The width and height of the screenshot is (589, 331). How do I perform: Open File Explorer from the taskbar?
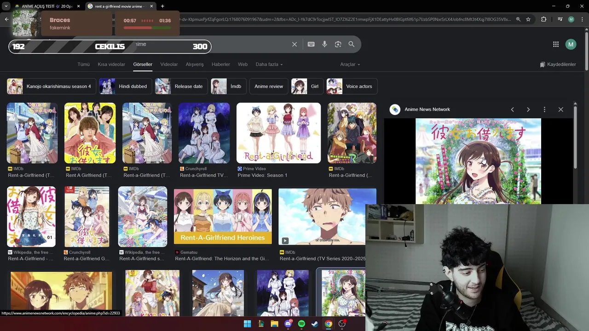[x=274, y=324]
